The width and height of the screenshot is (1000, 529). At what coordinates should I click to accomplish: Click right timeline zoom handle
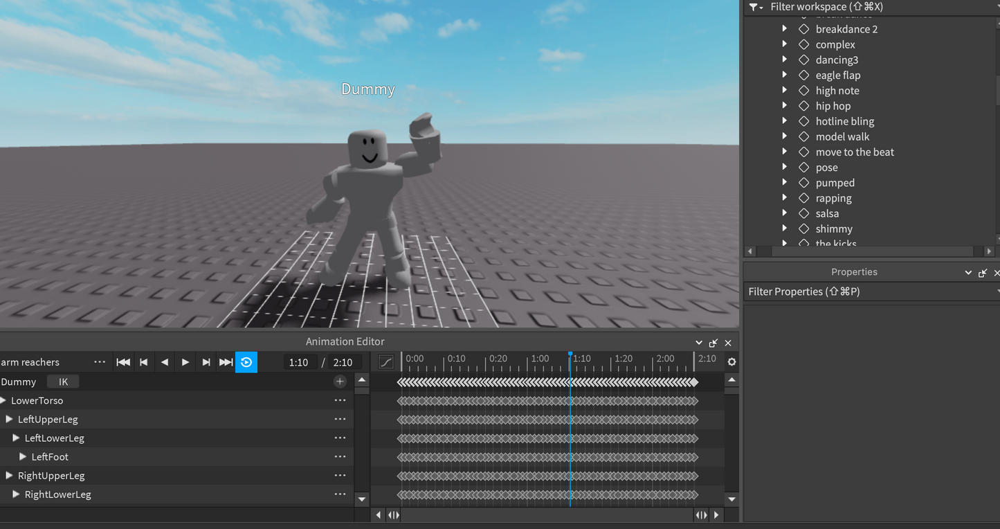tap(701, 514)
